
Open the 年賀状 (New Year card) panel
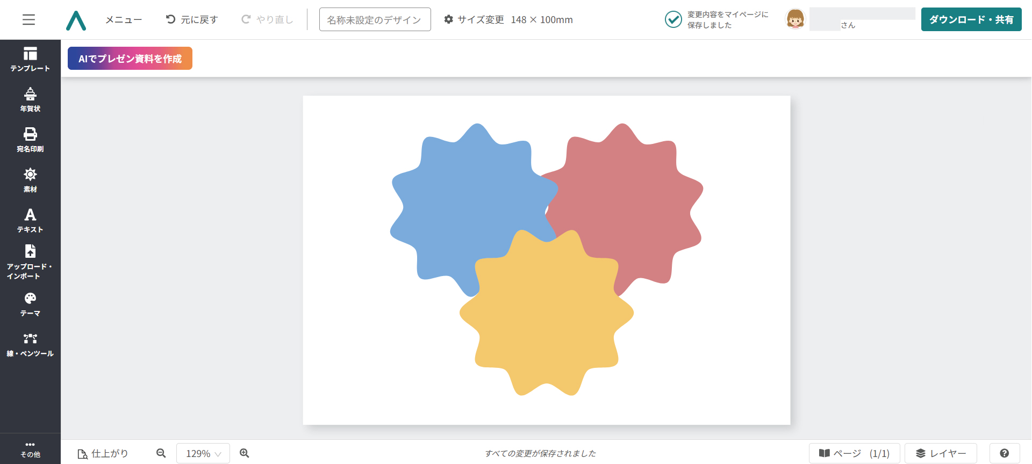click(x=30, y=100)
